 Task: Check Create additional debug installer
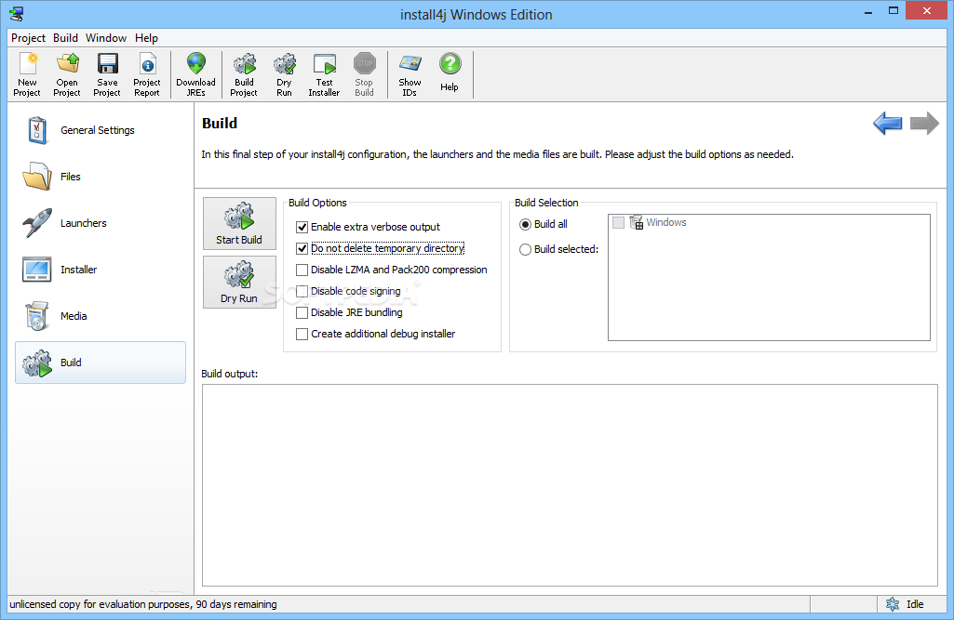point(302,334)
